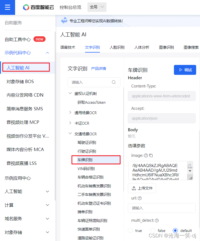The width and height of the screenshot is (200, 241).
Task: Select 对象存储 BOS in the sidebar
Action: tap(20, 81)
